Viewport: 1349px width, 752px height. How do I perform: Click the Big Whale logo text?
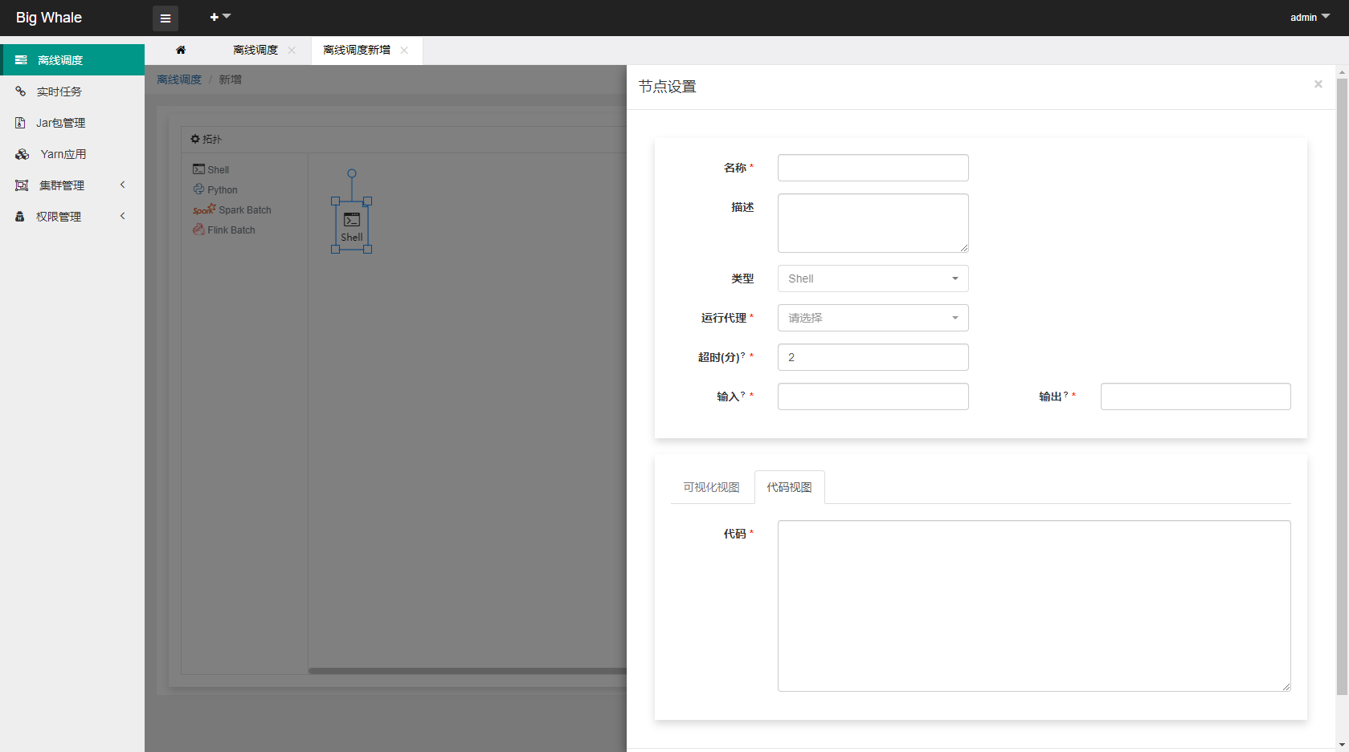pos(49,18)
